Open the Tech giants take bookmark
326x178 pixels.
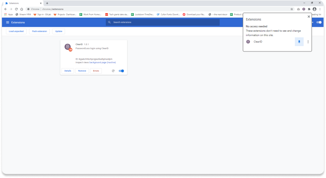pyautogui.click(x=117, y=14)
